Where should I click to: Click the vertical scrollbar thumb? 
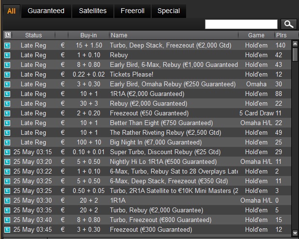(295, 54)
